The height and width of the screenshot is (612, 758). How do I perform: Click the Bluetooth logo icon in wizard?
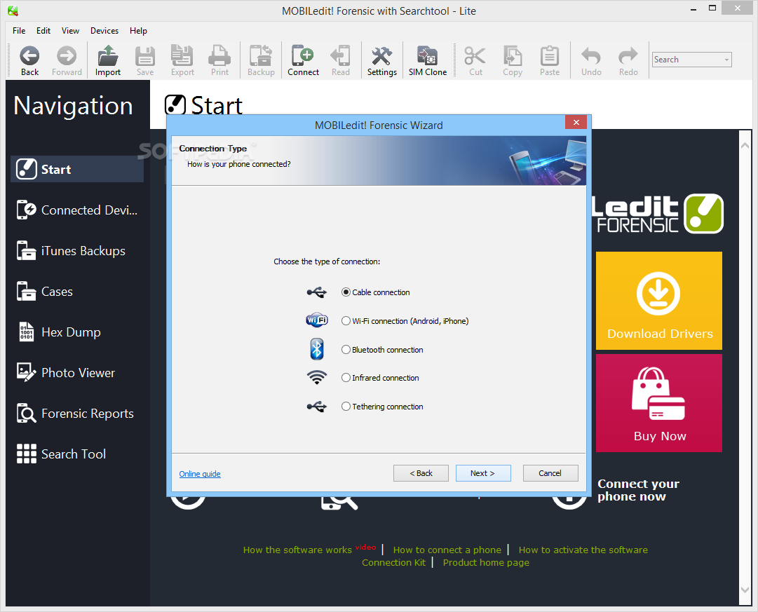pyautogui.click(x=317, y=349)
